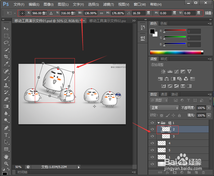
Task: Select the Lasso tool
Action: point(6,42)
